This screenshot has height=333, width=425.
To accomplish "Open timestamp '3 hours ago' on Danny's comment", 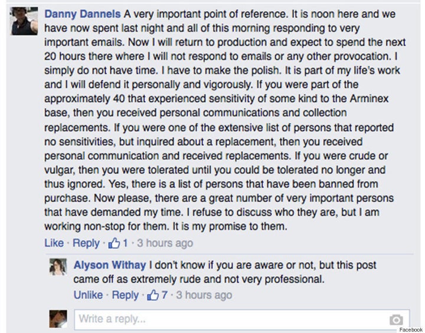I will (165, 243).
